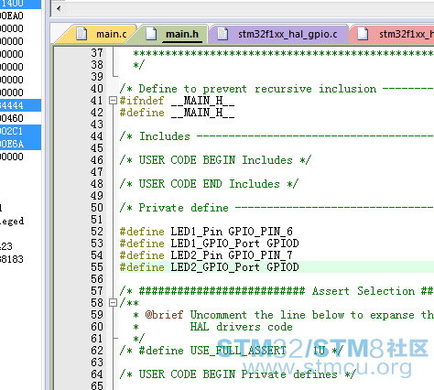Select the 02C1 highlighted register value
434x390 pixels.
click(x=20, y=131)
